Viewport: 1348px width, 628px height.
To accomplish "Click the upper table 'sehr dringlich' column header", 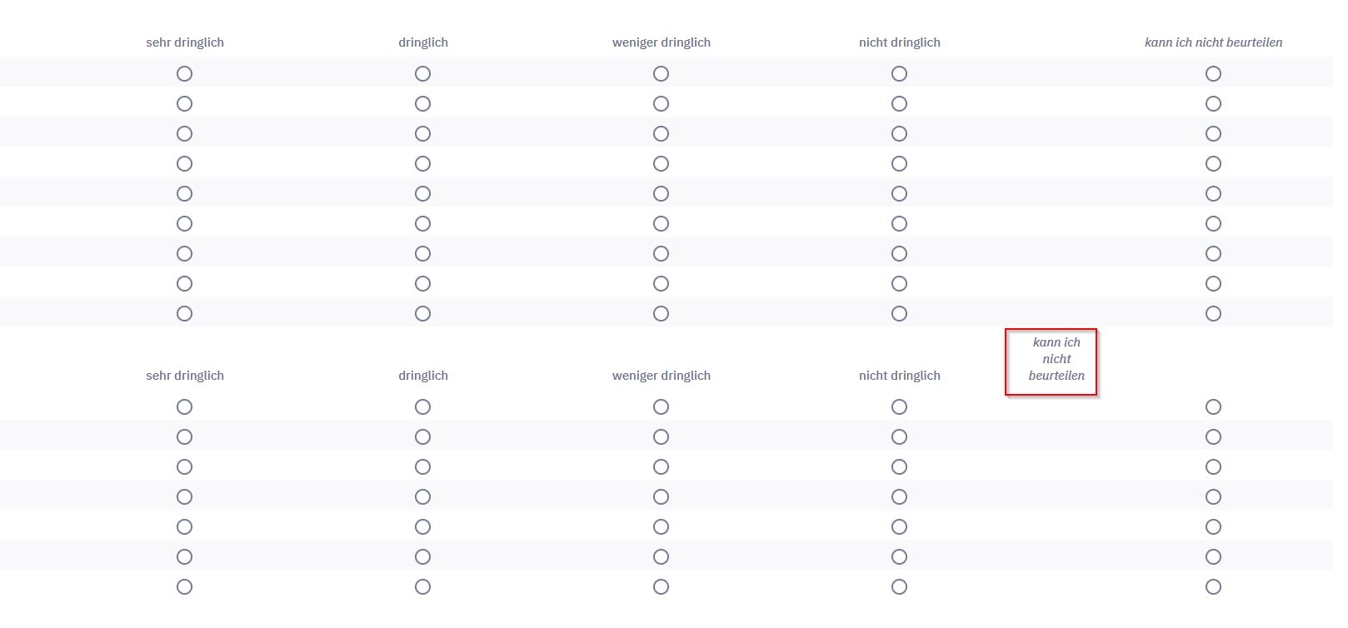I will 185,42.
